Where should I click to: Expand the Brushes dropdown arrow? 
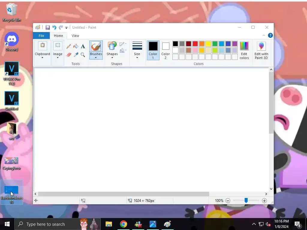[x=96, y=58]
